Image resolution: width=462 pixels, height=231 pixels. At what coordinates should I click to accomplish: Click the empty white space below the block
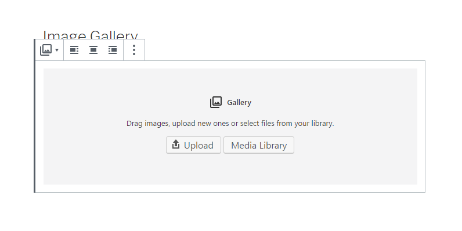(230, 212)
